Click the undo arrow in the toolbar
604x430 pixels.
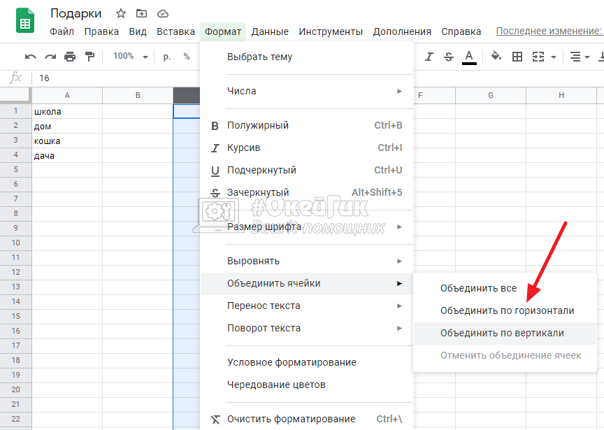click(30, 57)
